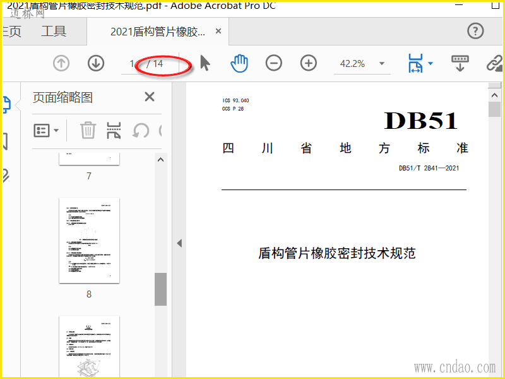
Task: Collapse the navigation pane with left triangle
Action: coord(179,243)
